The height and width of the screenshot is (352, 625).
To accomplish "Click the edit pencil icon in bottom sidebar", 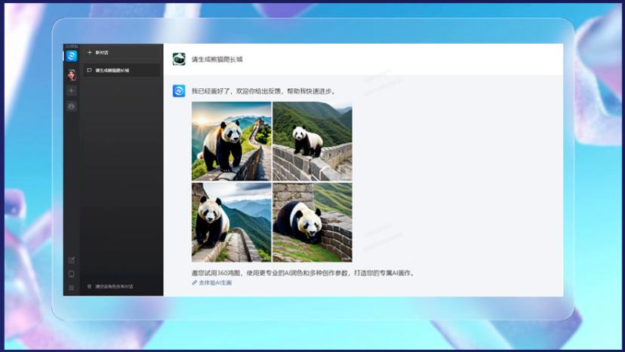I will pyautogui.click(x=72, y=260).
